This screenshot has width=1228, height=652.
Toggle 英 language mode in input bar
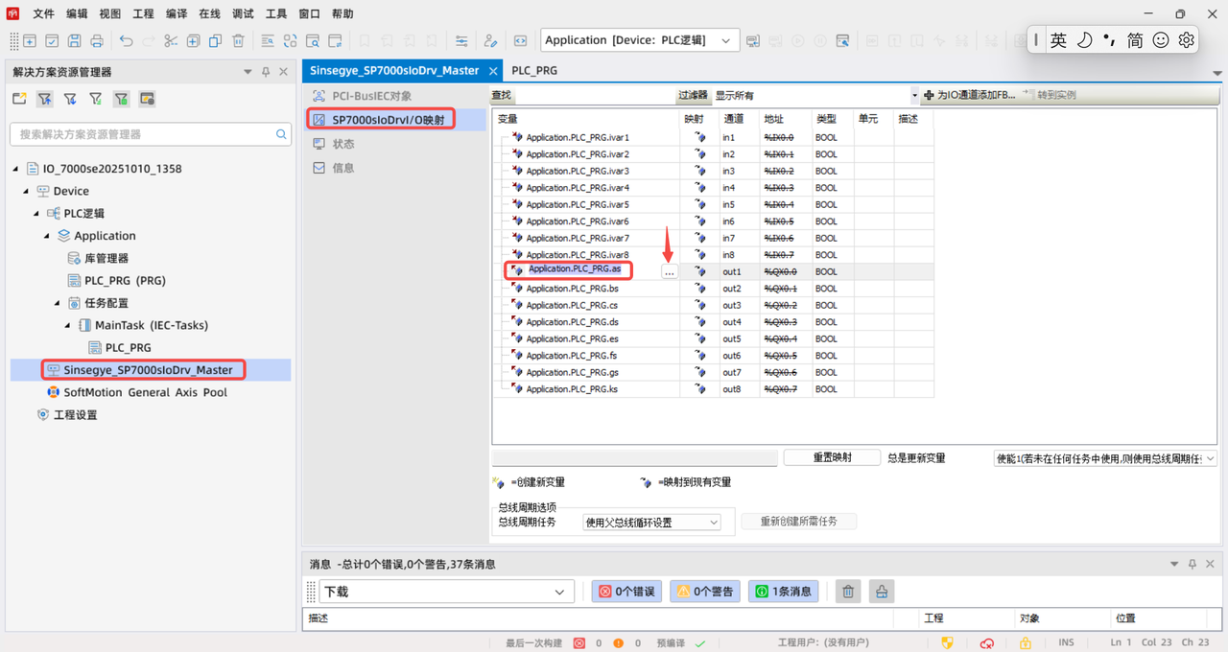(1058, 40)
